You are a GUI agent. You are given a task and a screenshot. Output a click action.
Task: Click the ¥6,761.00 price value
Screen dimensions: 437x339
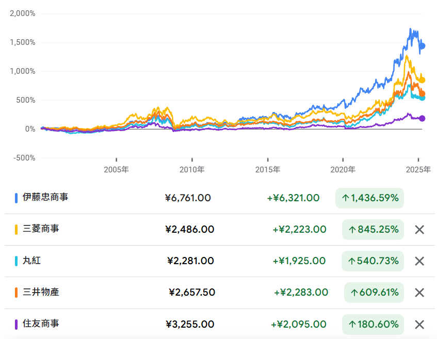188,198
